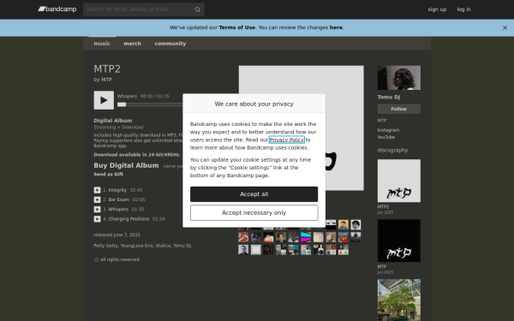This screenshot has width=514, height=321.
Task: Open the Changing Positions track title
Action: click(128, 219)
